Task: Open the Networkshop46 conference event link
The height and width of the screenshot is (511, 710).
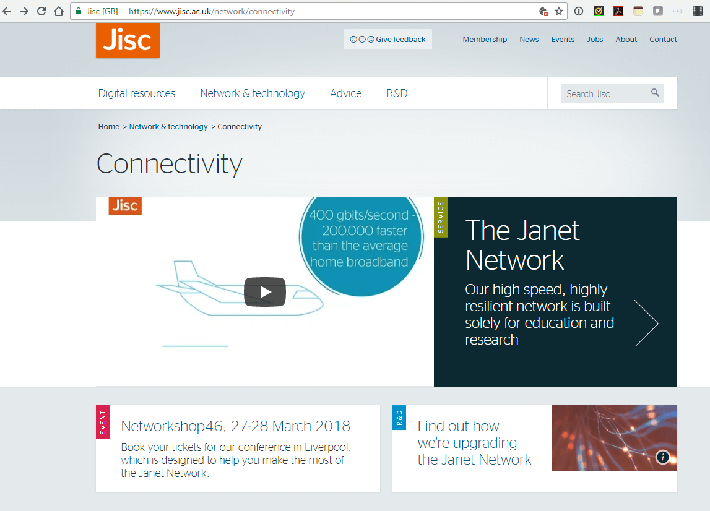Action: [235, 426]
